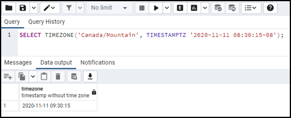Click the Rollback database icon
The width and height of the screenshot is (291, 118).
tap(232, 8)
